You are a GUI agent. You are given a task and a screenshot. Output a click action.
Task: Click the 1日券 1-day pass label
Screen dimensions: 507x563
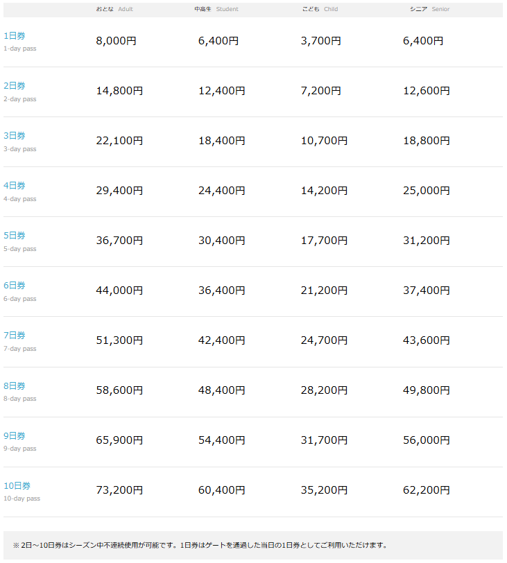pos(19,42)
